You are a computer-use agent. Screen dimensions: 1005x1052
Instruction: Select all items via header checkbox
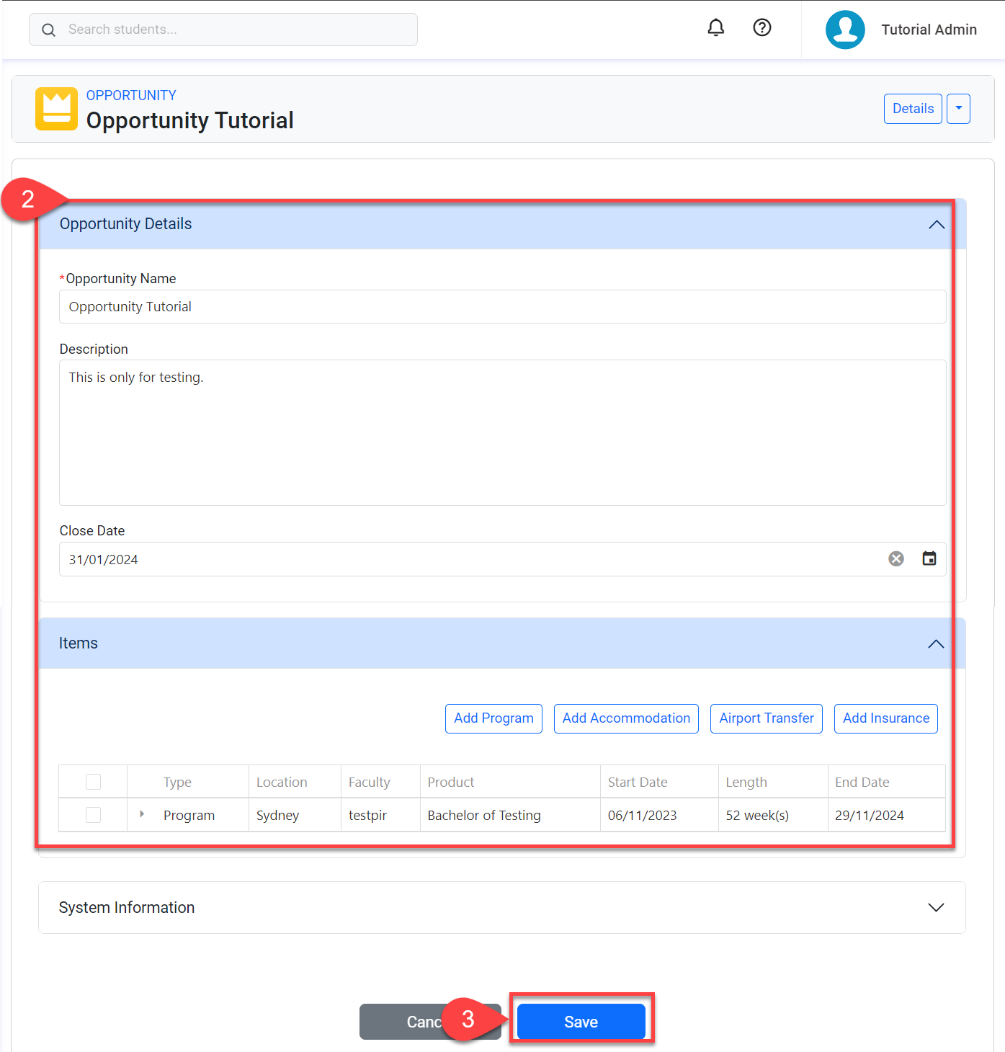click(x=93, y=782)
